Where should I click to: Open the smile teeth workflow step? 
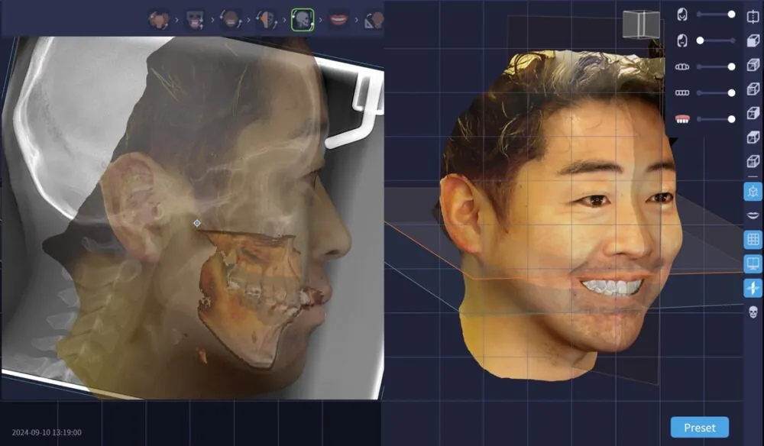338,19
